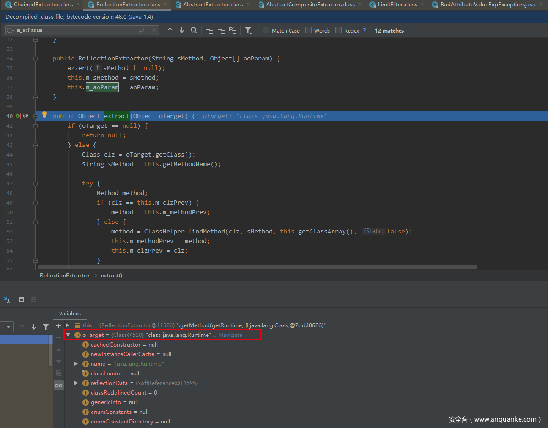Click the intention lightbulb on extract line
548x428 pixels.
[x=44, y=115]
